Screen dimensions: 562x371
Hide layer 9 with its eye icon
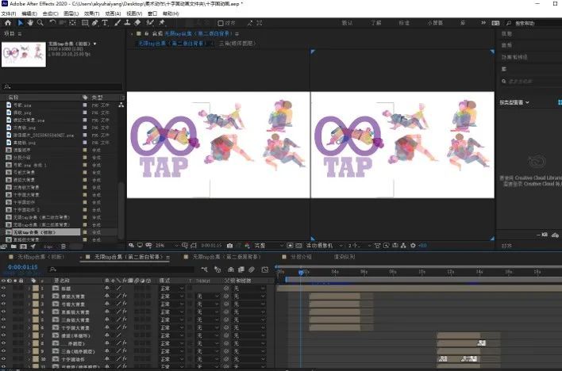pos(4,351)
